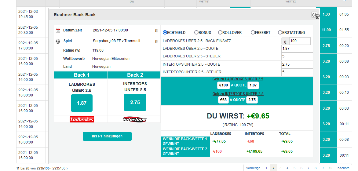Screen dimensions: 358x171
Task: Click the DU WIRST +€9.65 profit text
Action: [x=238, y=116]
